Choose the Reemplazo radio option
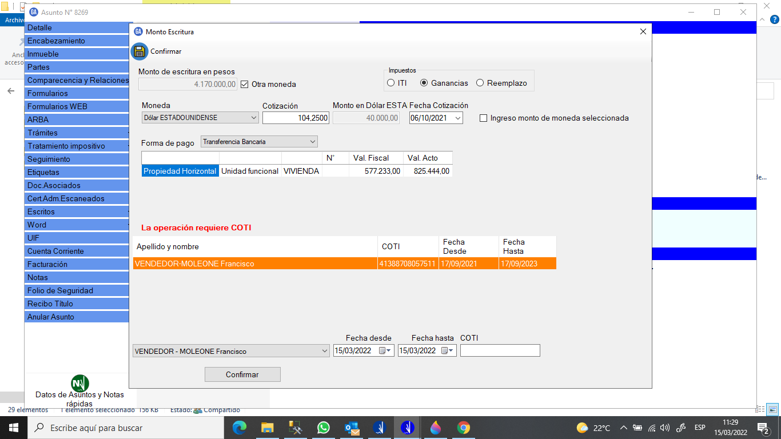This screenshot has height=439, width=781. click(480, 83)
